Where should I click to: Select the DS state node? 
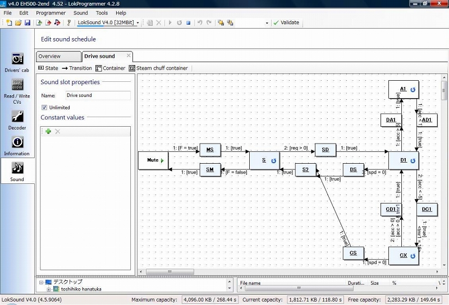coord(354,169)
